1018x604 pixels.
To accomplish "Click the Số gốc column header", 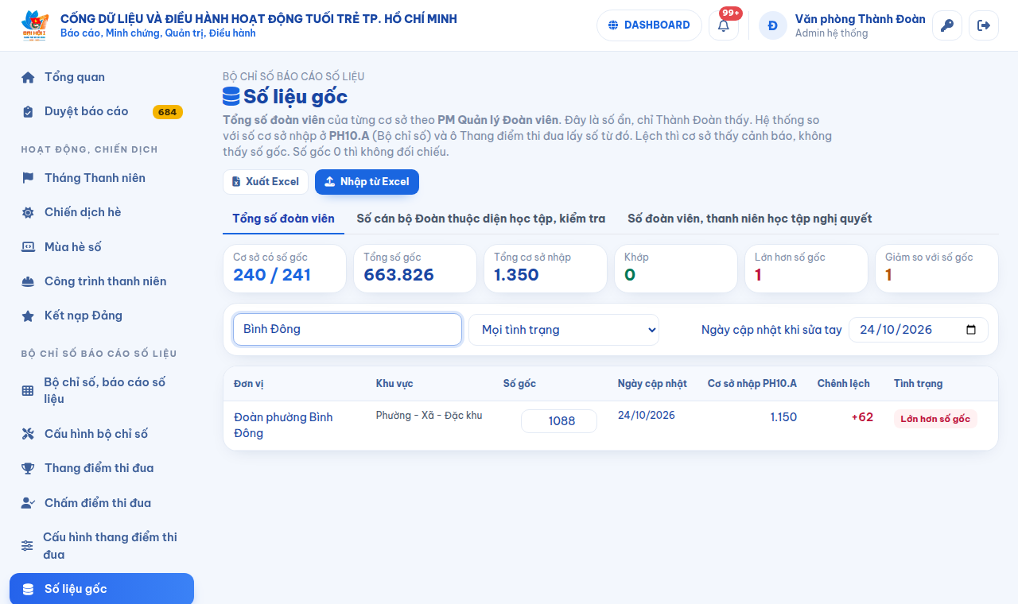I will click(519, 384).
